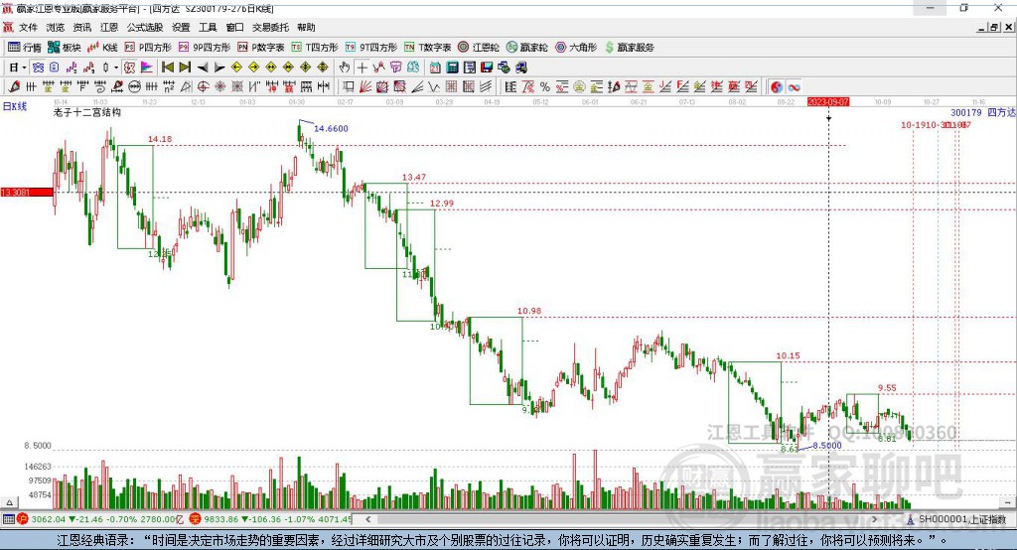The image size is (1017, 550).
Task: Open the T四方形 tool
Action: [x=315, y=48]
